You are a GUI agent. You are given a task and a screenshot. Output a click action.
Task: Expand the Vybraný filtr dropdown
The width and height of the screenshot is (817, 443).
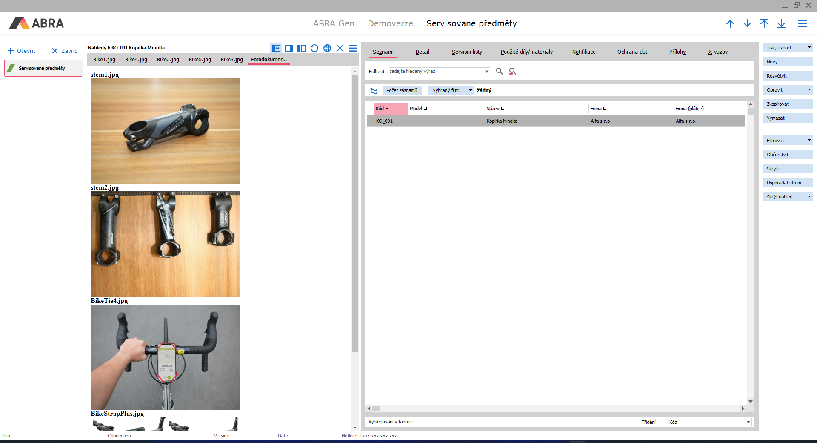coord(471,90)
